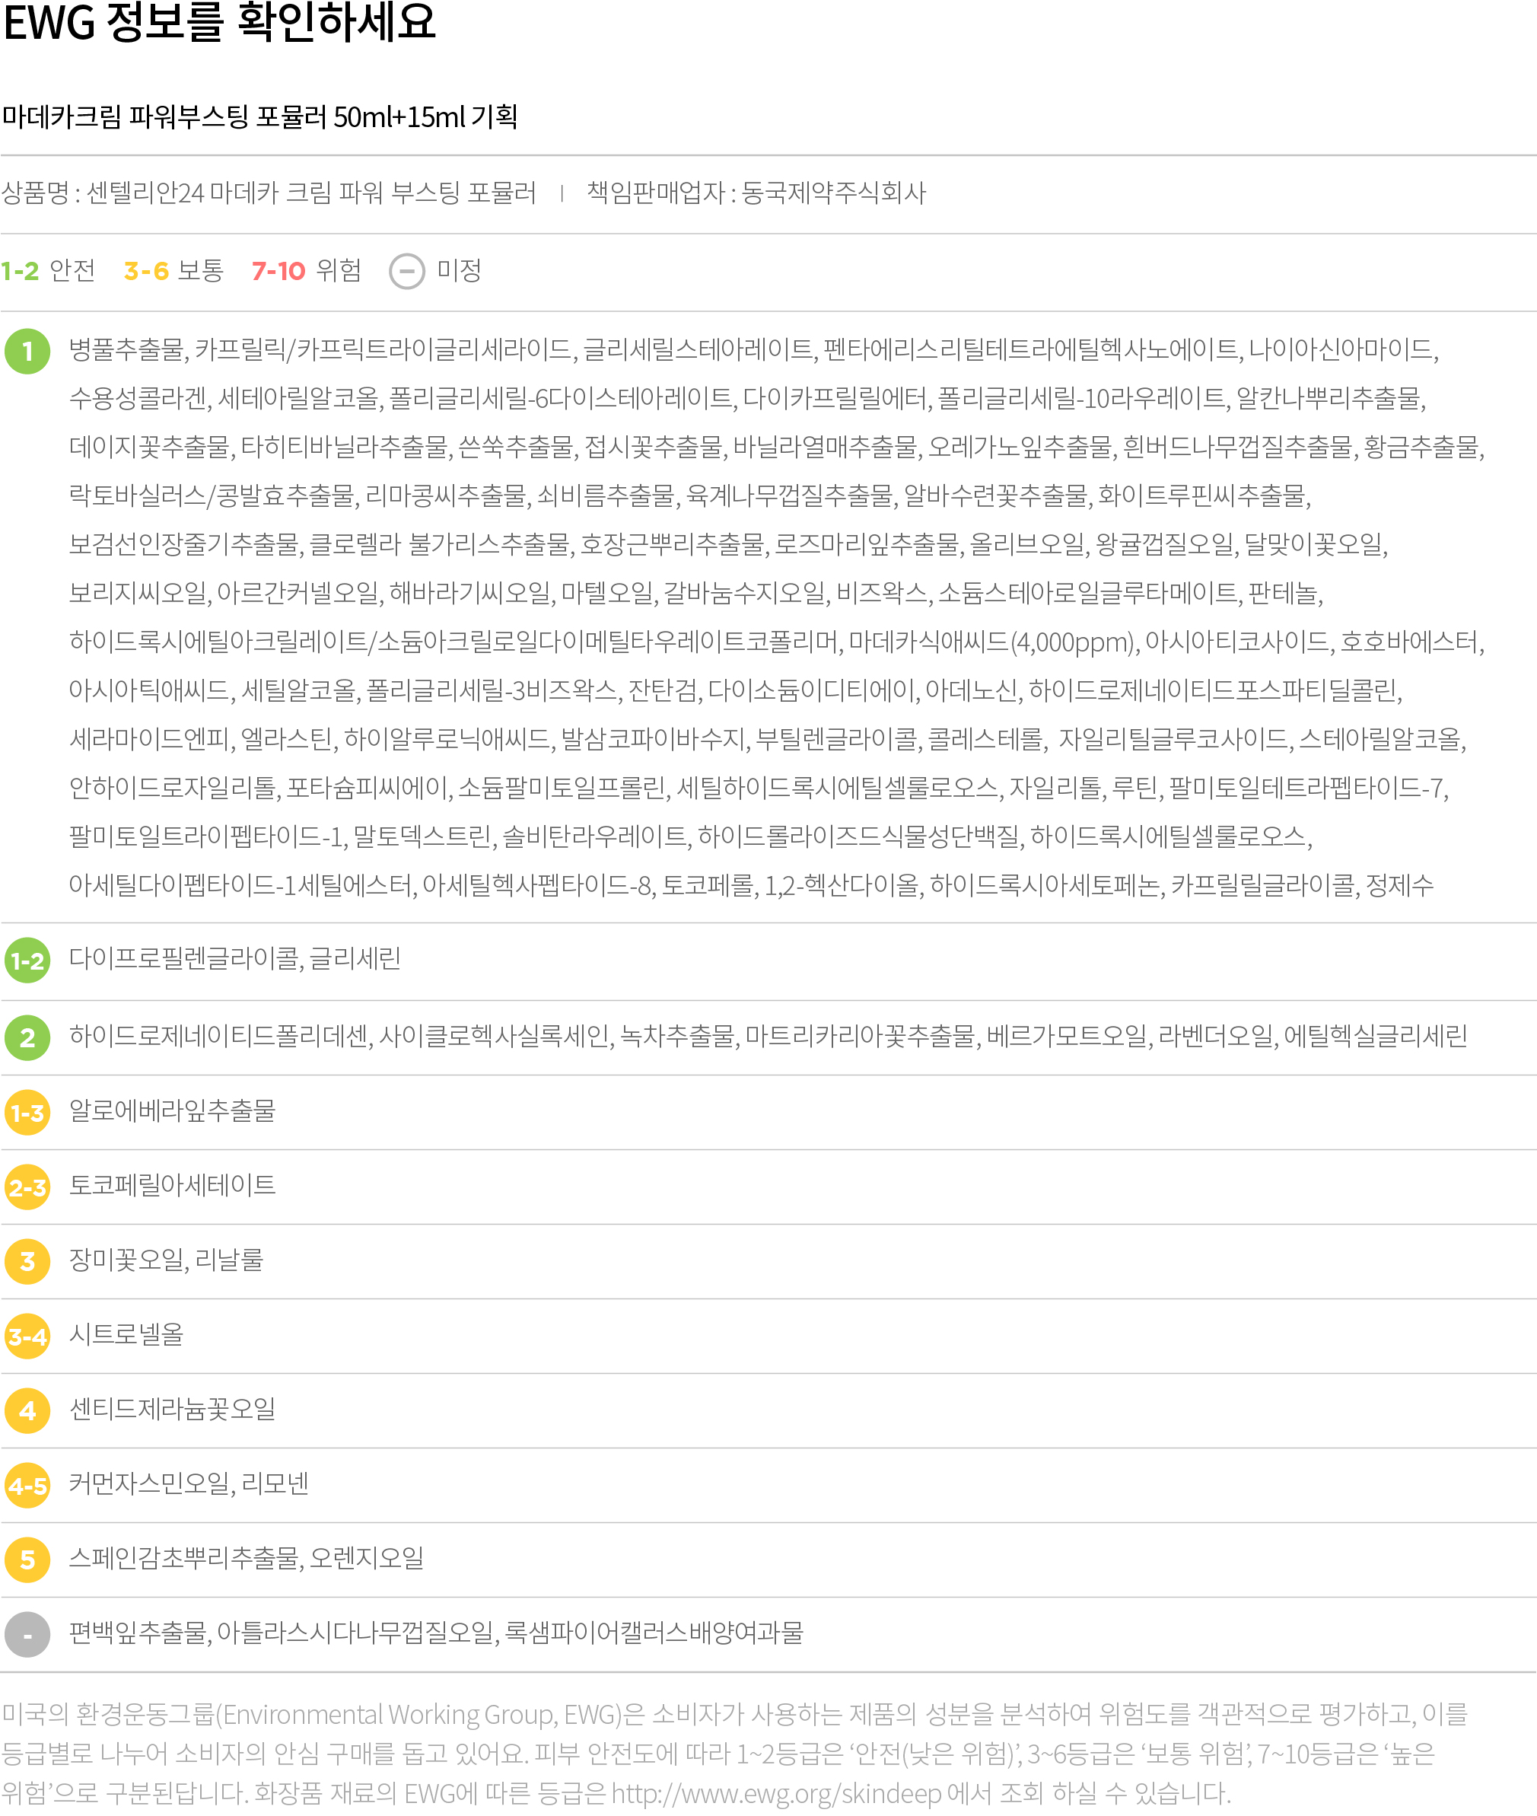Click the yellow grade 5 badge
The height and width of the screenshot is (1816, 1537).
[x=27, y=1559]
